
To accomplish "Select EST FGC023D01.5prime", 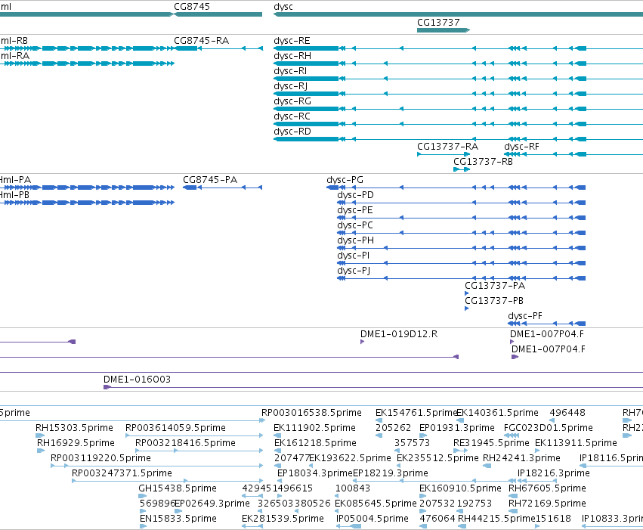I will (x=549, y=428).
